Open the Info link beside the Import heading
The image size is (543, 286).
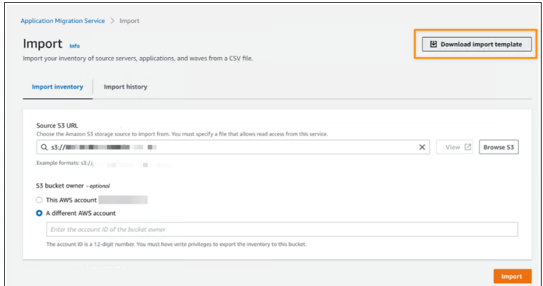(75, 46)
